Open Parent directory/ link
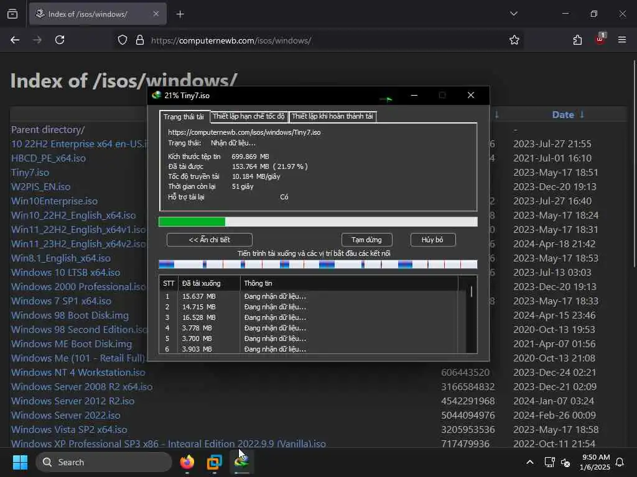 (48, 130)
